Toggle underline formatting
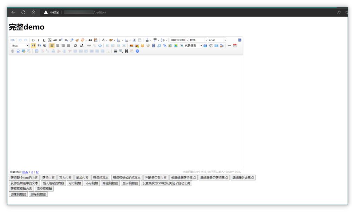Screen dimensions: 355x212 click(44, 40)
